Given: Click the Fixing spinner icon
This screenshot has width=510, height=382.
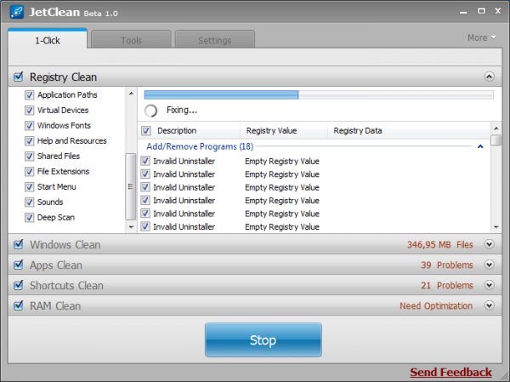Looking at the screenshot, I should point(151,111).
